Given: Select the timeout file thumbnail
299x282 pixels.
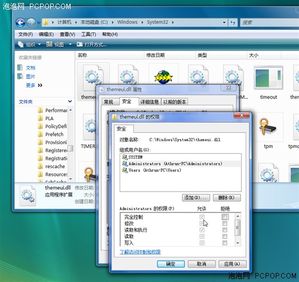Looking at the screenshot, I should (x=269, y=78).
